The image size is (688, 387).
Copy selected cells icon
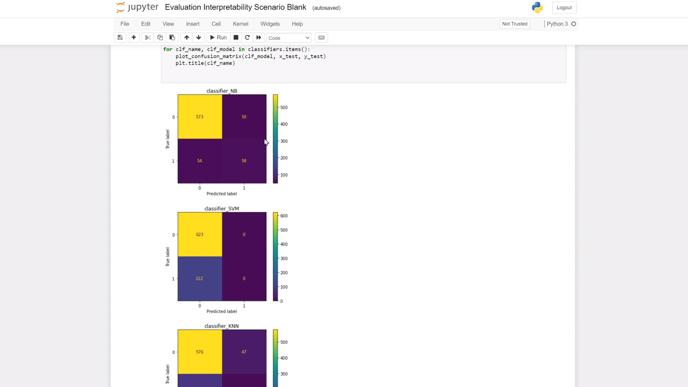pos(160,37)
